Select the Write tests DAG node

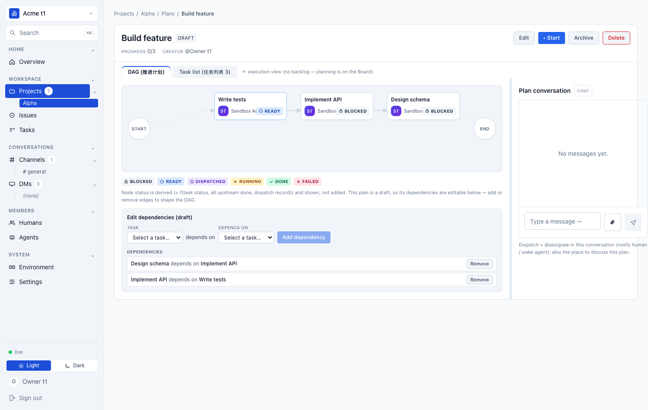point(251,106)
